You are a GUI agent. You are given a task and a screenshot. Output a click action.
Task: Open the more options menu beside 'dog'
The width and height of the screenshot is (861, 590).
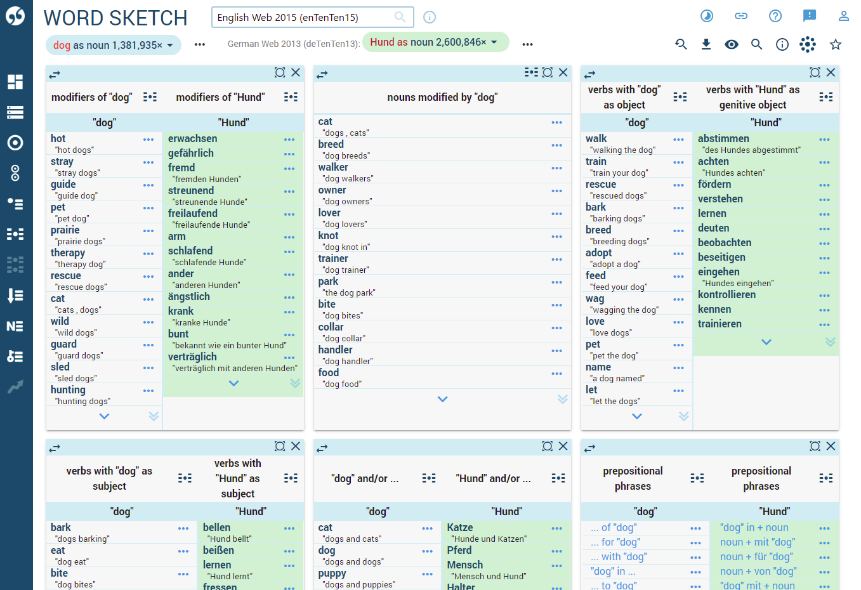pyautogui.click(x=200, y=45)
